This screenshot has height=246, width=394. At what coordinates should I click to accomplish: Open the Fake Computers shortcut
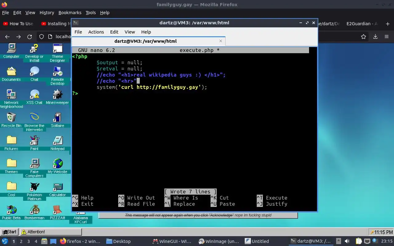tap(34, 168)
